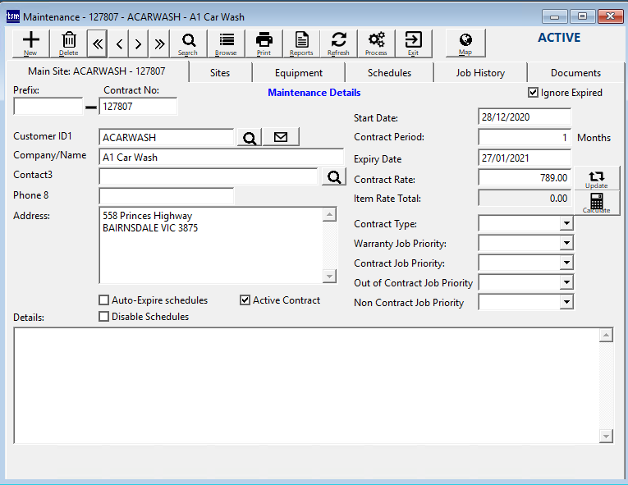This screenshot has height=485, width=628.
Task: Click the Contract Rate input field
Action: coord(524,178)
